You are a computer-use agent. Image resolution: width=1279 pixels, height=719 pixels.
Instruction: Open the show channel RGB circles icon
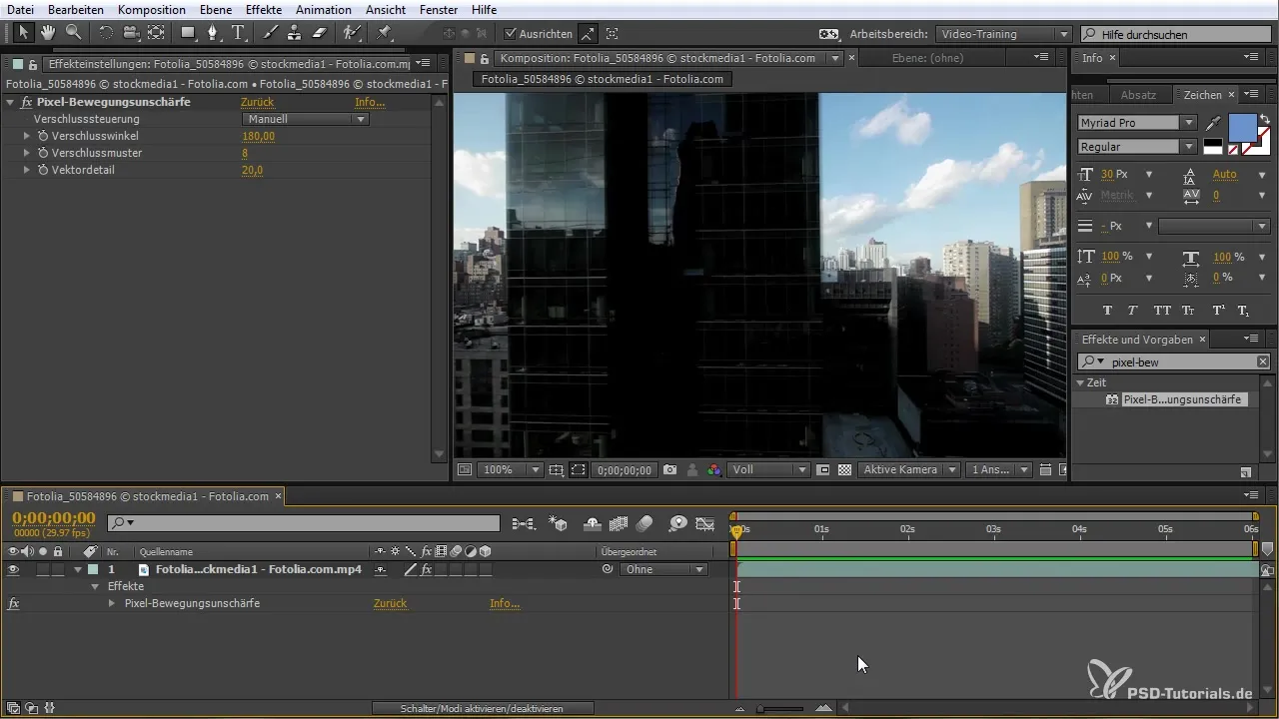[713, 469]
